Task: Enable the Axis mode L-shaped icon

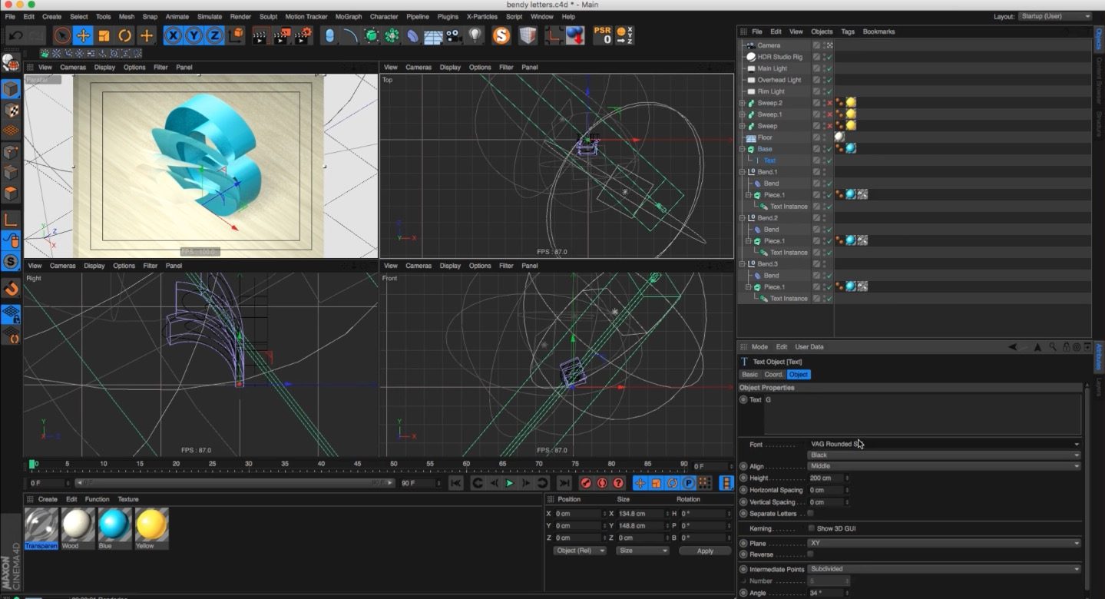Action: coord(11,220)
